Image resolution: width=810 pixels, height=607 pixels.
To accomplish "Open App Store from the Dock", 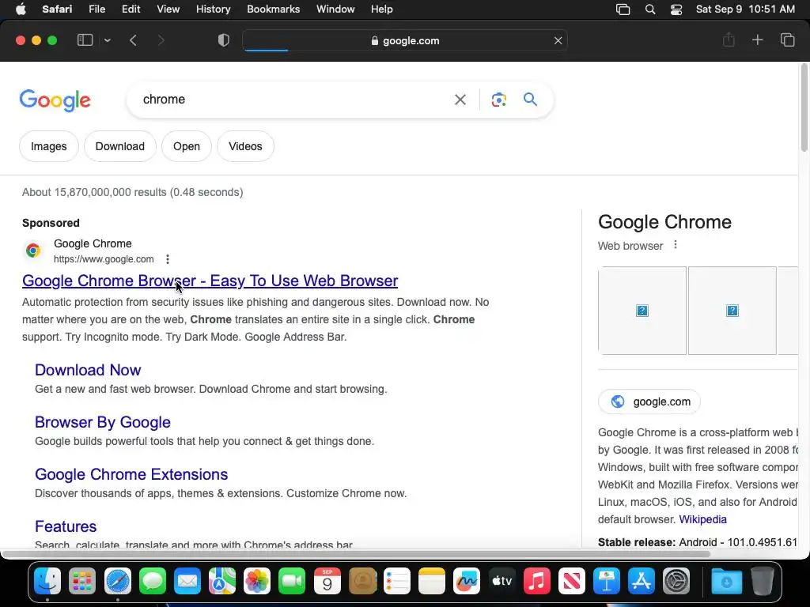I will (642, 581).
